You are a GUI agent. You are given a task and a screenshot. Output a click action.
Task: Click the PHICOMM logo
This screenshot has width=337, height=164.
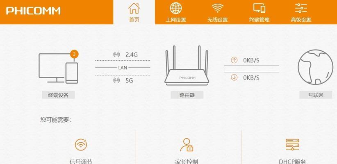[33, 11]
